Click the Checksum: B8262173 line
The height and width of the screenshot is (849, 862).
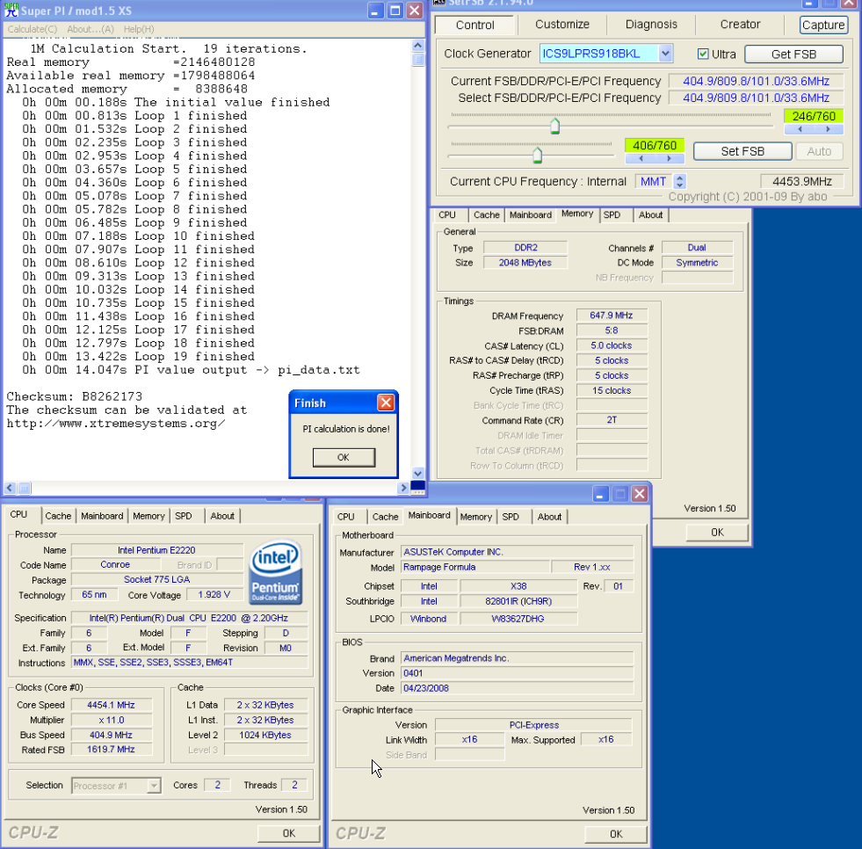point(74,396)
